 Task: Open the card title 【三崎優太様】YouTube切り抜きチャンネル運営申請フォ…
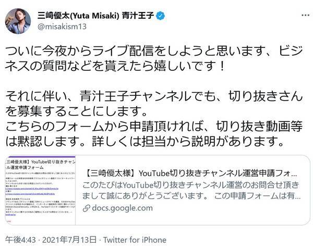click(x=190, y=173)
